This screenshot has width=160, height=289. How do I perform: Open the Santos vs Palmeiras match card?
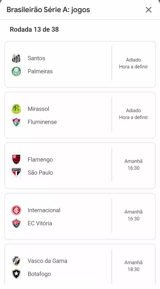(x=80, y=64)
